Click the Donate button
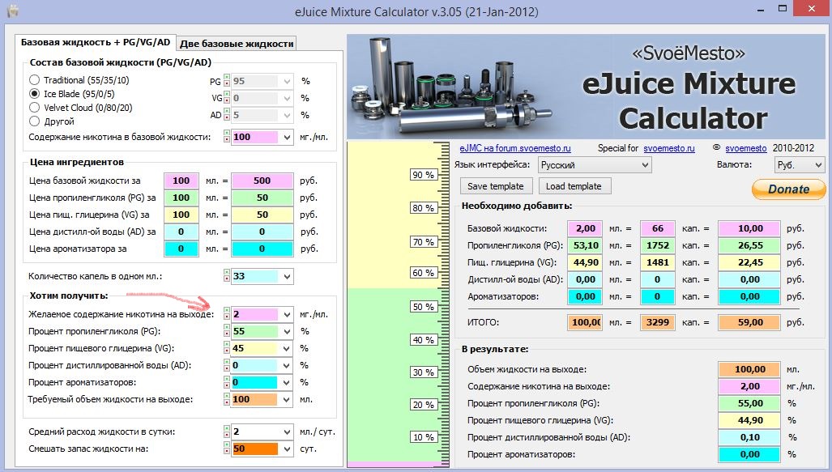 tap(787, 189)
